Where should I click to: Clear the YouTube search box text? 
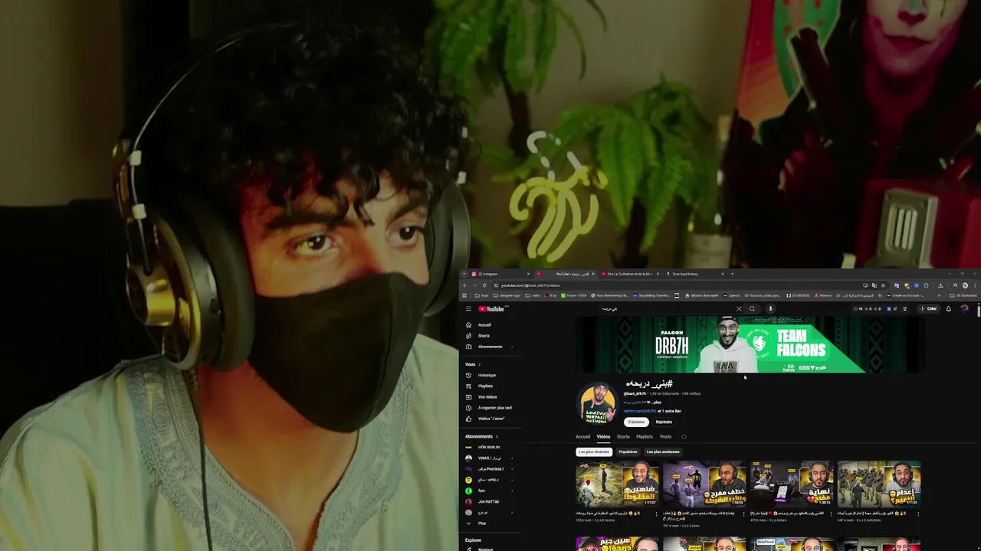(x=739, y=309)
